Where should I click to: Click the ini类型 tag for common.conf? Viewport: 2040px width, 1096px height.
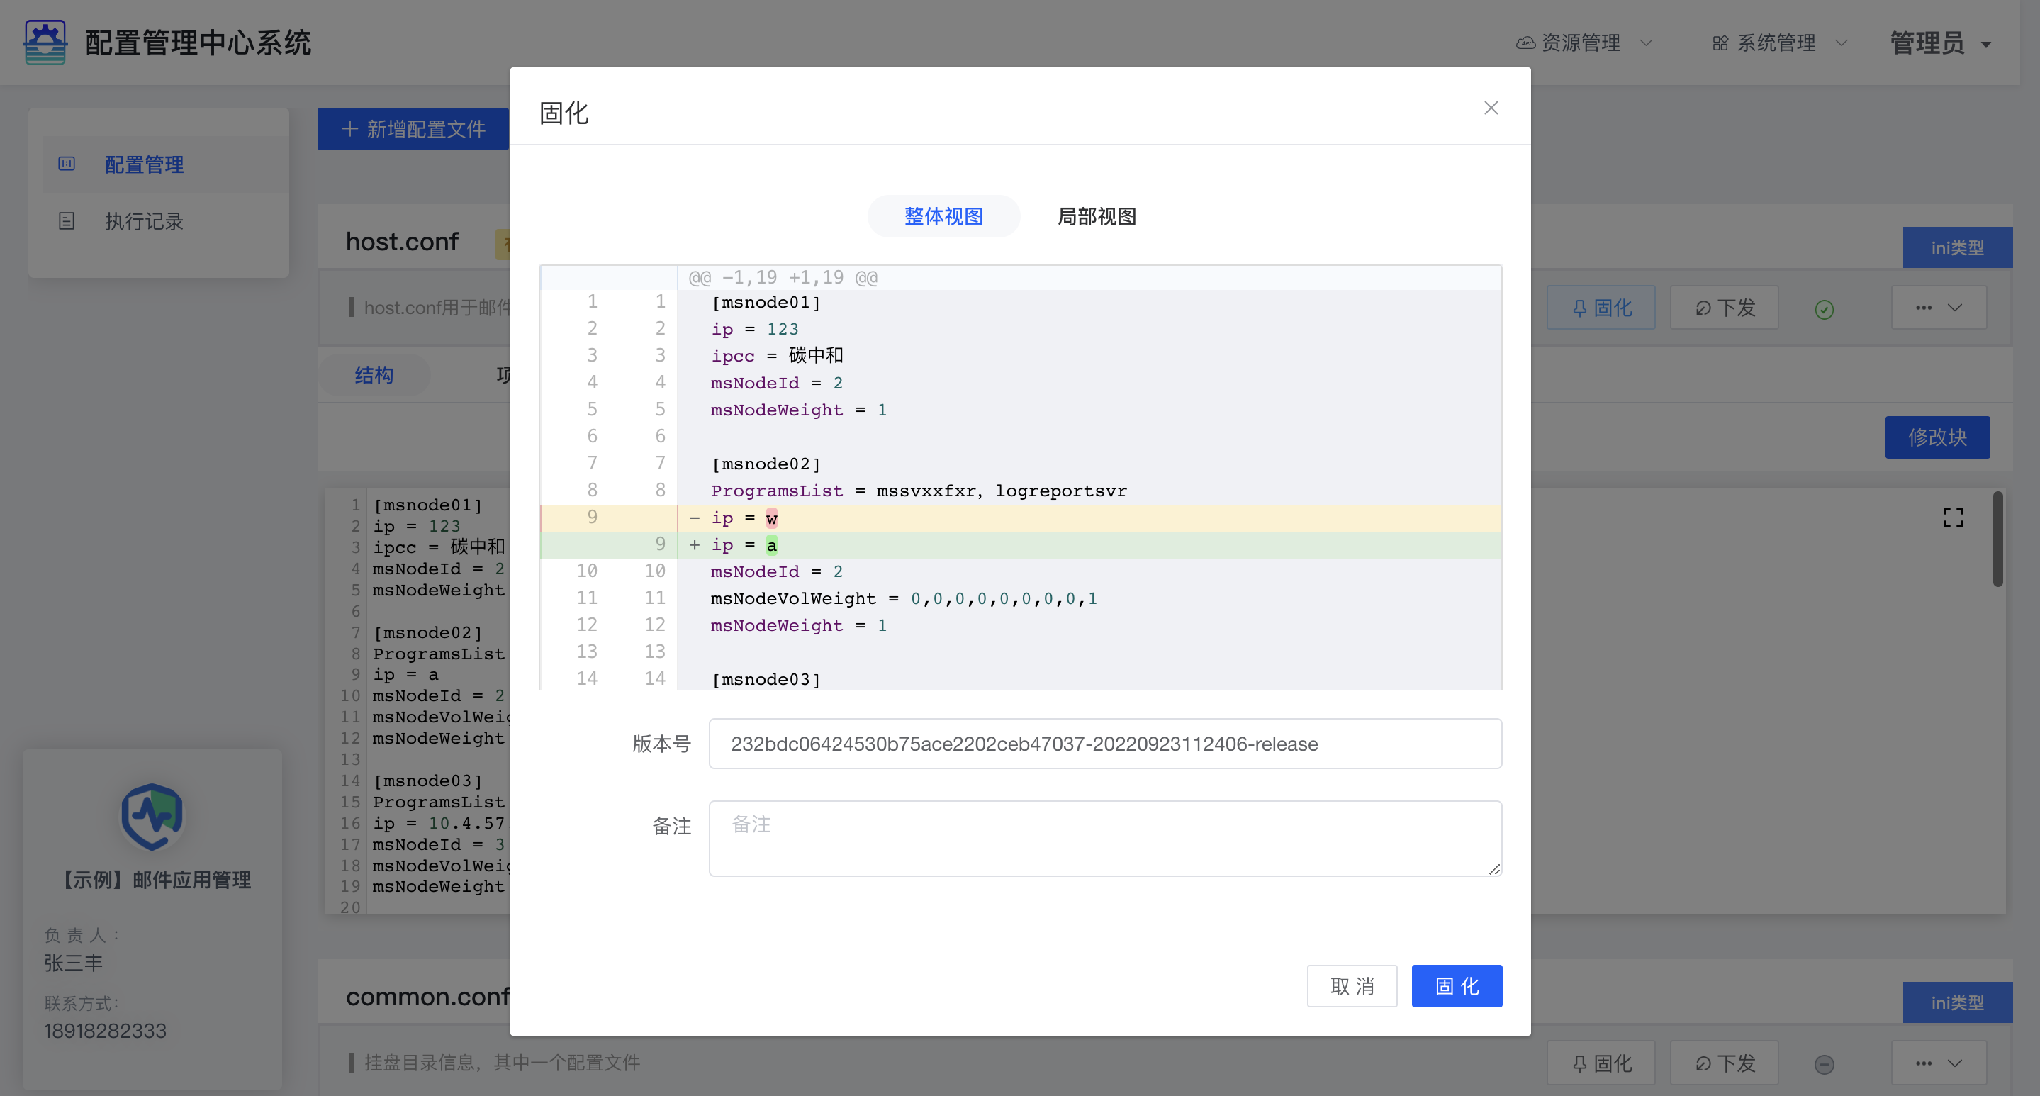(1957, 1002)
